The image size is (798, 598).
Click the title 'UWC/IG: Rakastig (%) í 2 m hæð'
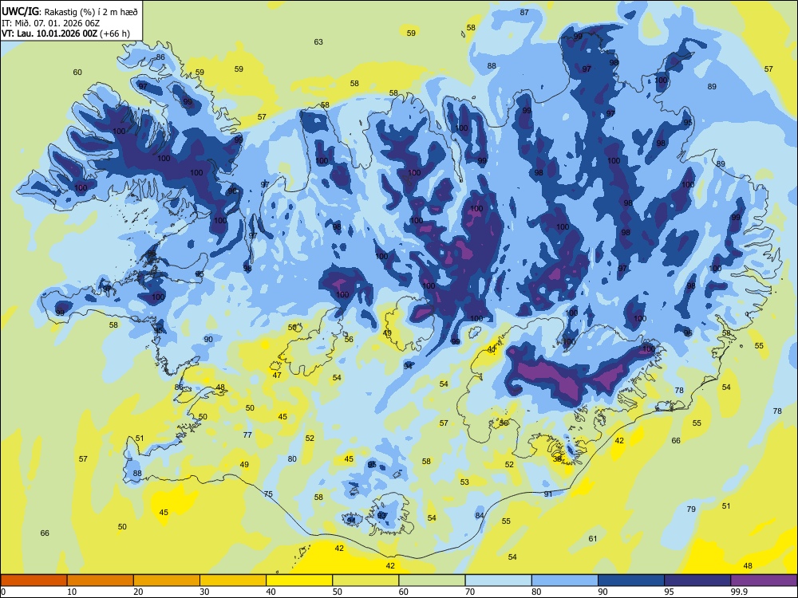[69, 12]
